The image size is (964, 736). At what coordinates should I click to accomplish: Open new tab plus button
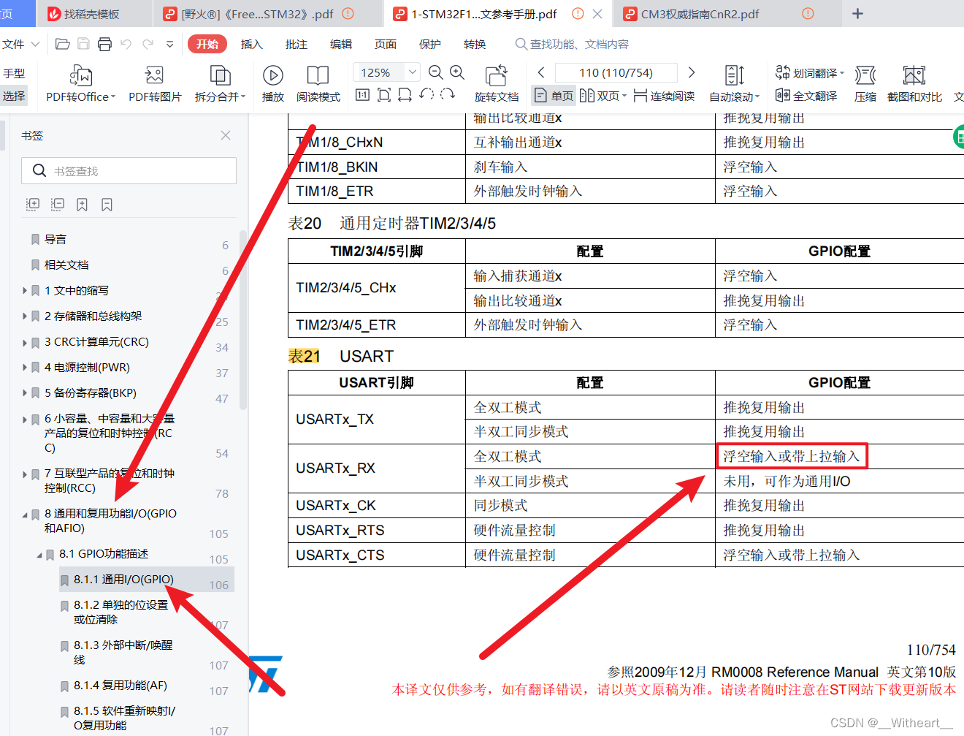coord(858,14)
